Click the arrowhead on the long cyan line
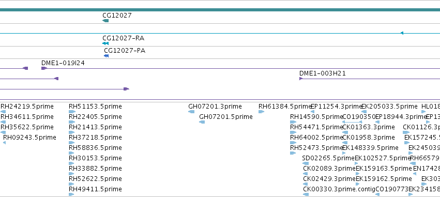440x197 pixels. tap(402, 33)
